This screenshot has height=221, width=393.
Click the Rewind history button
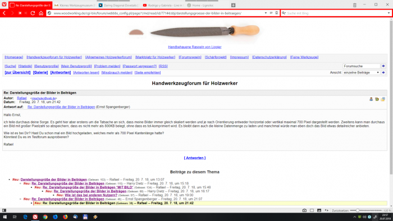click(20, 13)
